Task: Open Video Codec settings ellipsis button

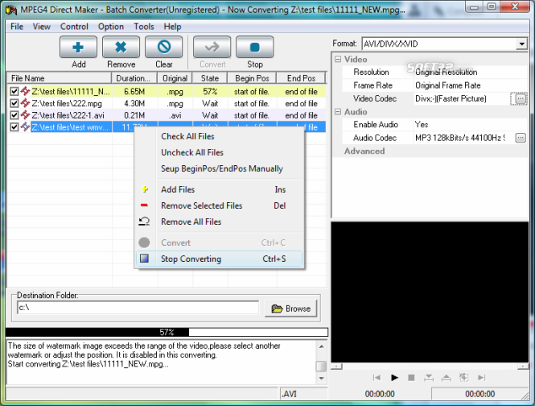Action: (520, 99)
